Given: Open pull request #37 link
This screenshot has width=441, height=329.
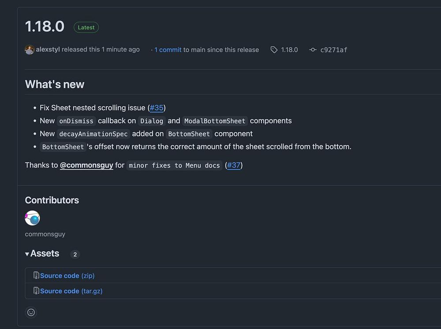Looking at the screenshot, I should point(234,165).
